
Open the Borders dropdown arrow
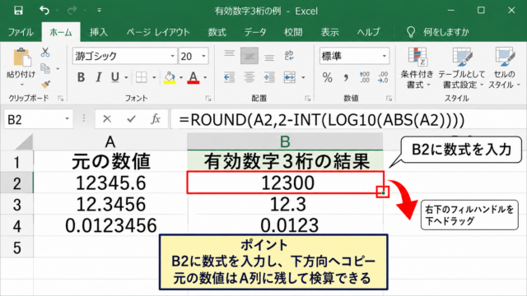click(154, 77)
